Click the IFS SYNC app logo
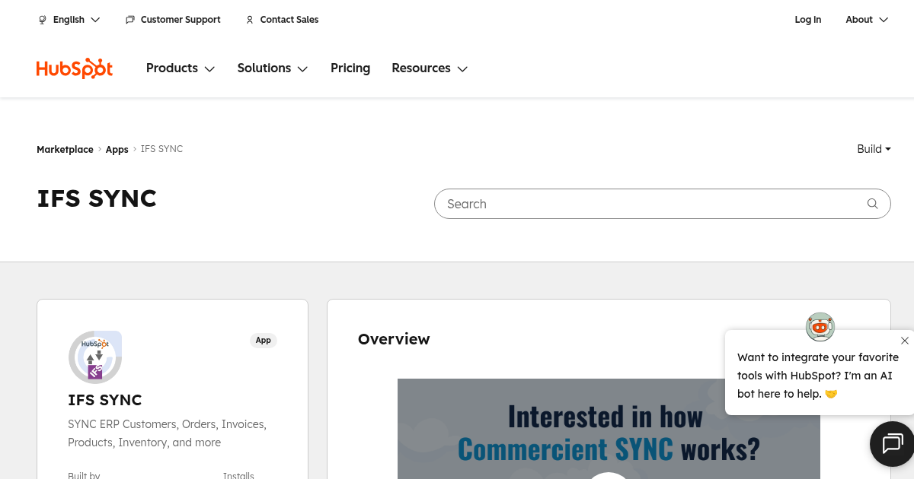914x479 pixels. [x=95, y=357]
